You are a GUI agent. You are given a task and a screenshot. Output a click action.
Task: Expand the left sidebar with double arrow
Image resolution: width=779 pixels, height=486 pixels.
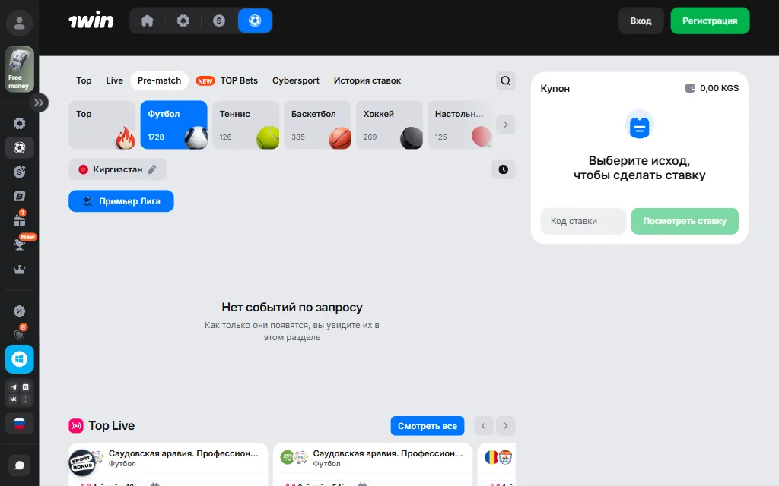click(x=39, y=103)
